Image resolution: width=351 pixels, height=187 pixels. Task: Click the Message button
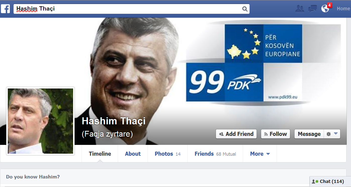[309, 134]
